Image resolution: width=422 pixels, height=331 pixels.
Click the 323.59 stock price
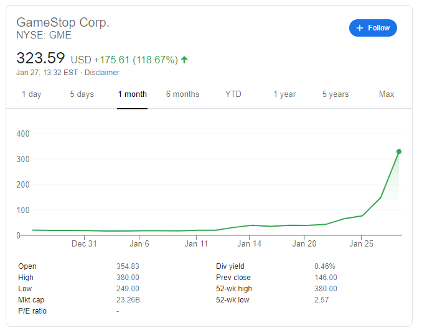[40, 58]
